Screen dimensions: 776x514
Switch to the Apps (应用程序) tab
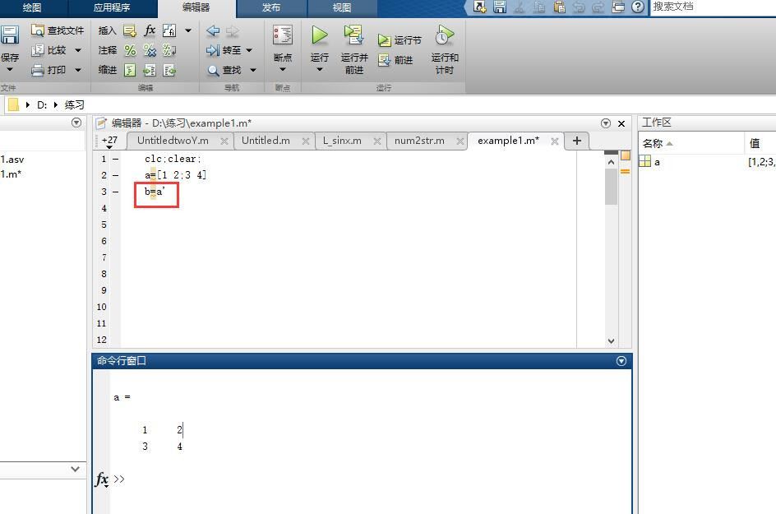tap(112, 7)
